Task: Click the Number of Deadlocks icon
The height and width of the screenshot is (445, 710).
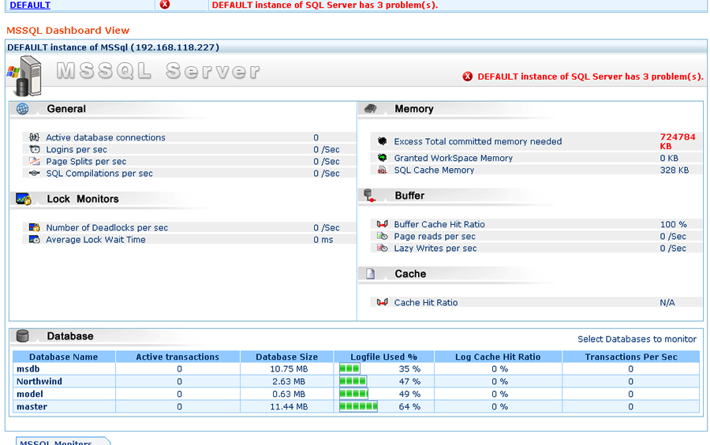Action: [x=35, y=227]
